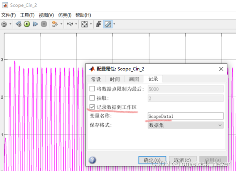Run the simulation with green play button

pyautogui.click(x=27, y=24)
